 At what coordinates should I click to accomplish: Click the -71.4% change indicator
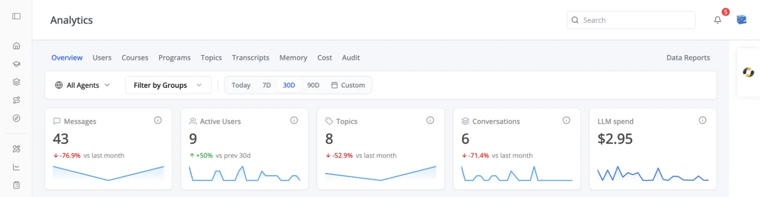click(476, 155)
